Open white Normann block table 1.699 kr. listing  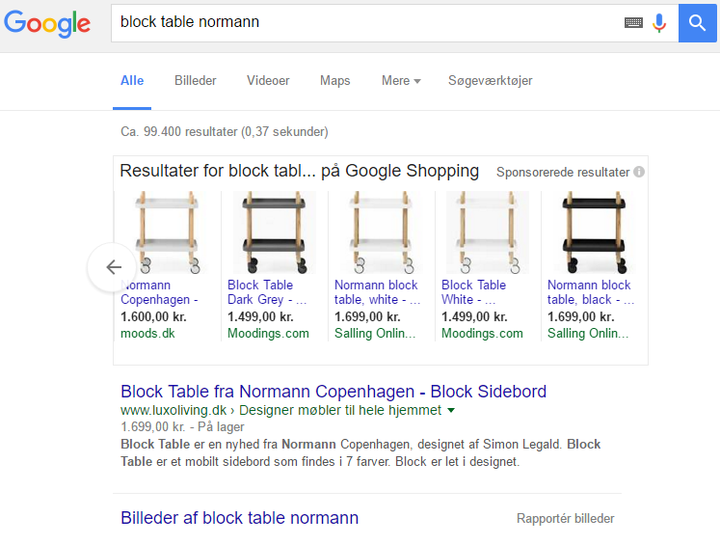point(376,292)
